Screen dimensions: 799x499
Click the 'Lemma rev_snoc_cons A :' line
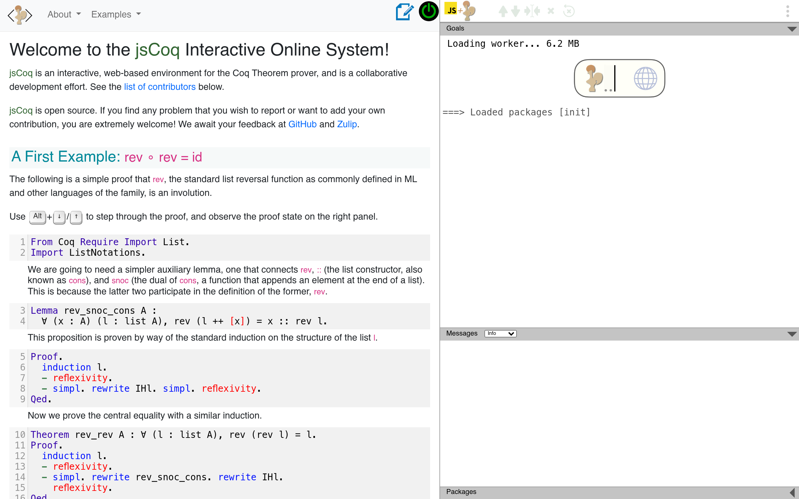pyautogui.click(x=94, y=311)
